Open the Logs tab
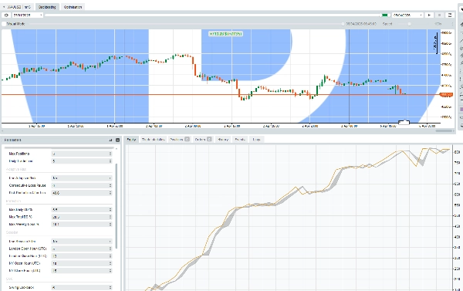 pyautogui.click(x=256, y=140)
